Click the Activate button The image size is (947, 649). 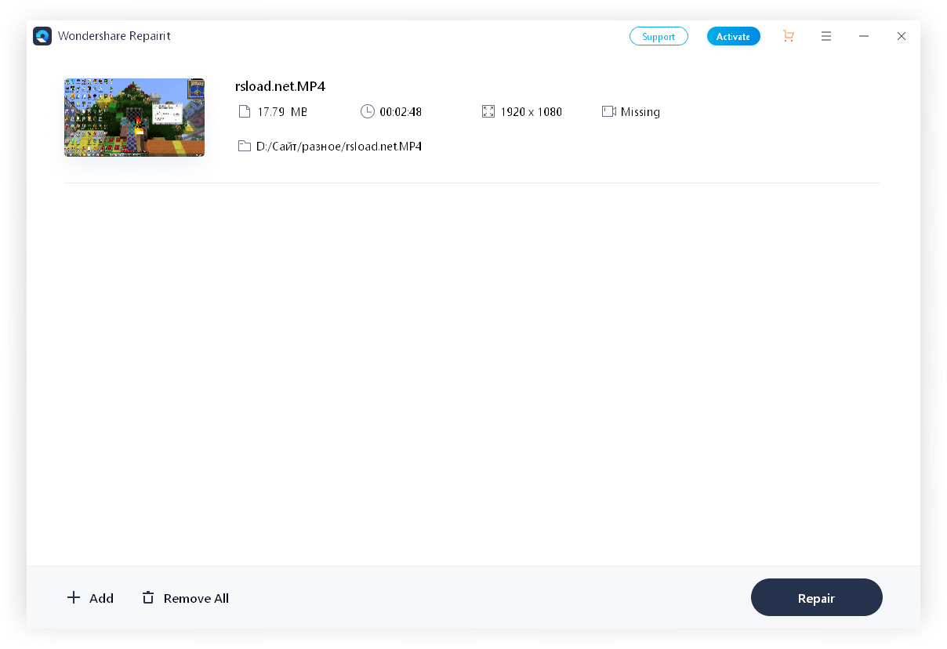[x=733, y=36]
